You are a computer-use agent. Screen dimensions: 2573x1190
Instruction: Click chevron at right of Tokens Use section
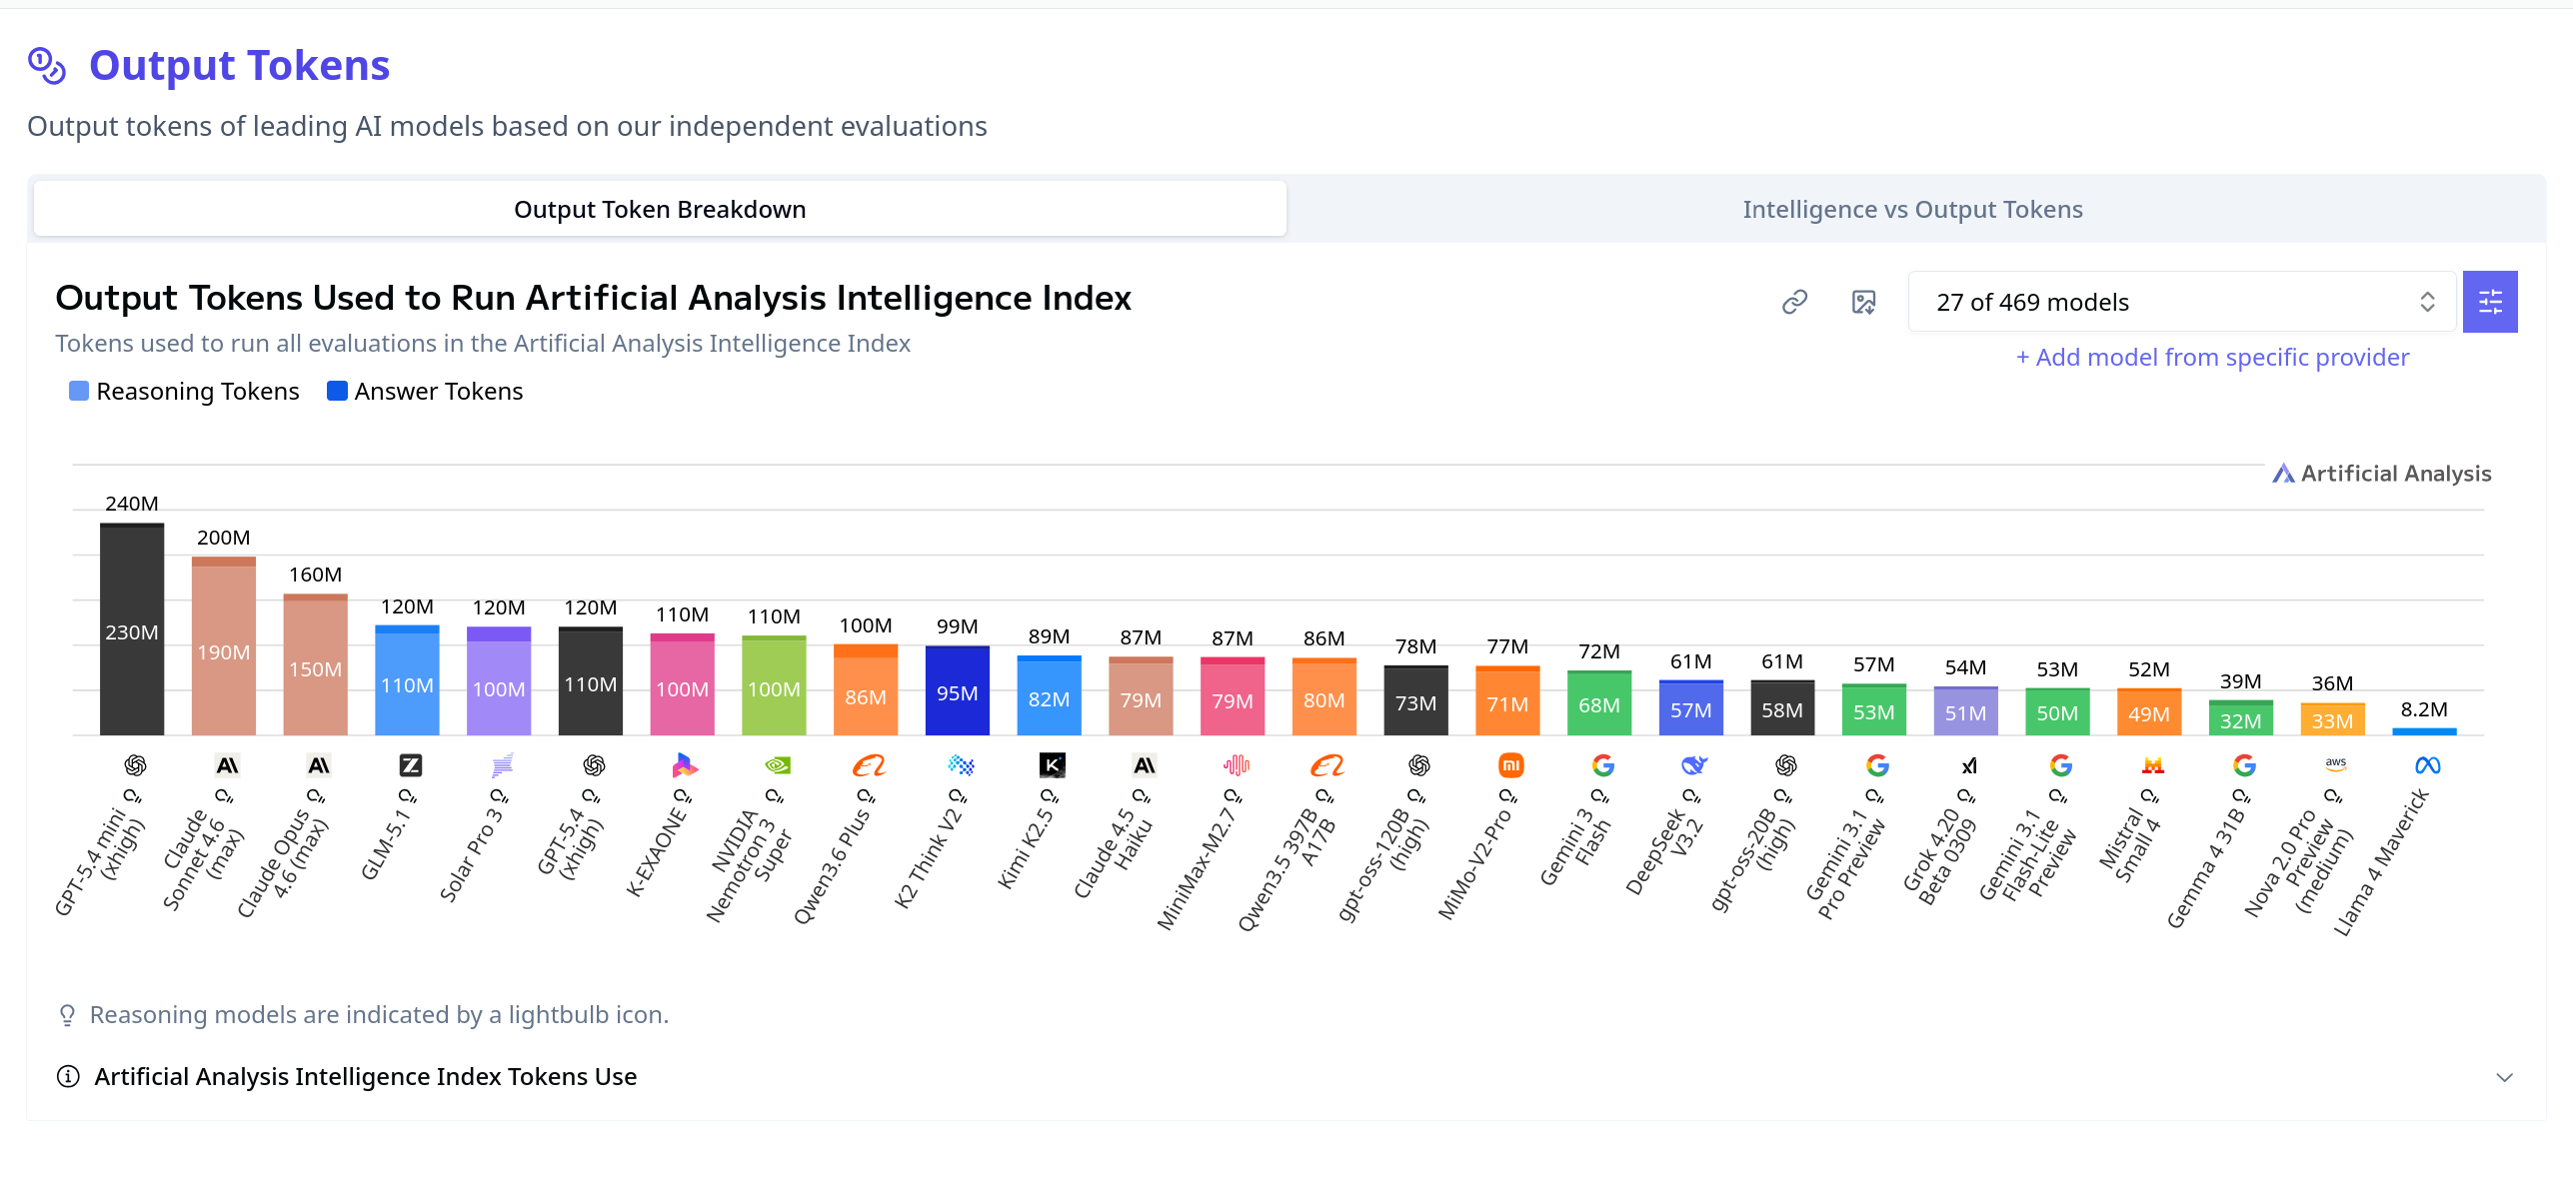pos(2504,1077)
